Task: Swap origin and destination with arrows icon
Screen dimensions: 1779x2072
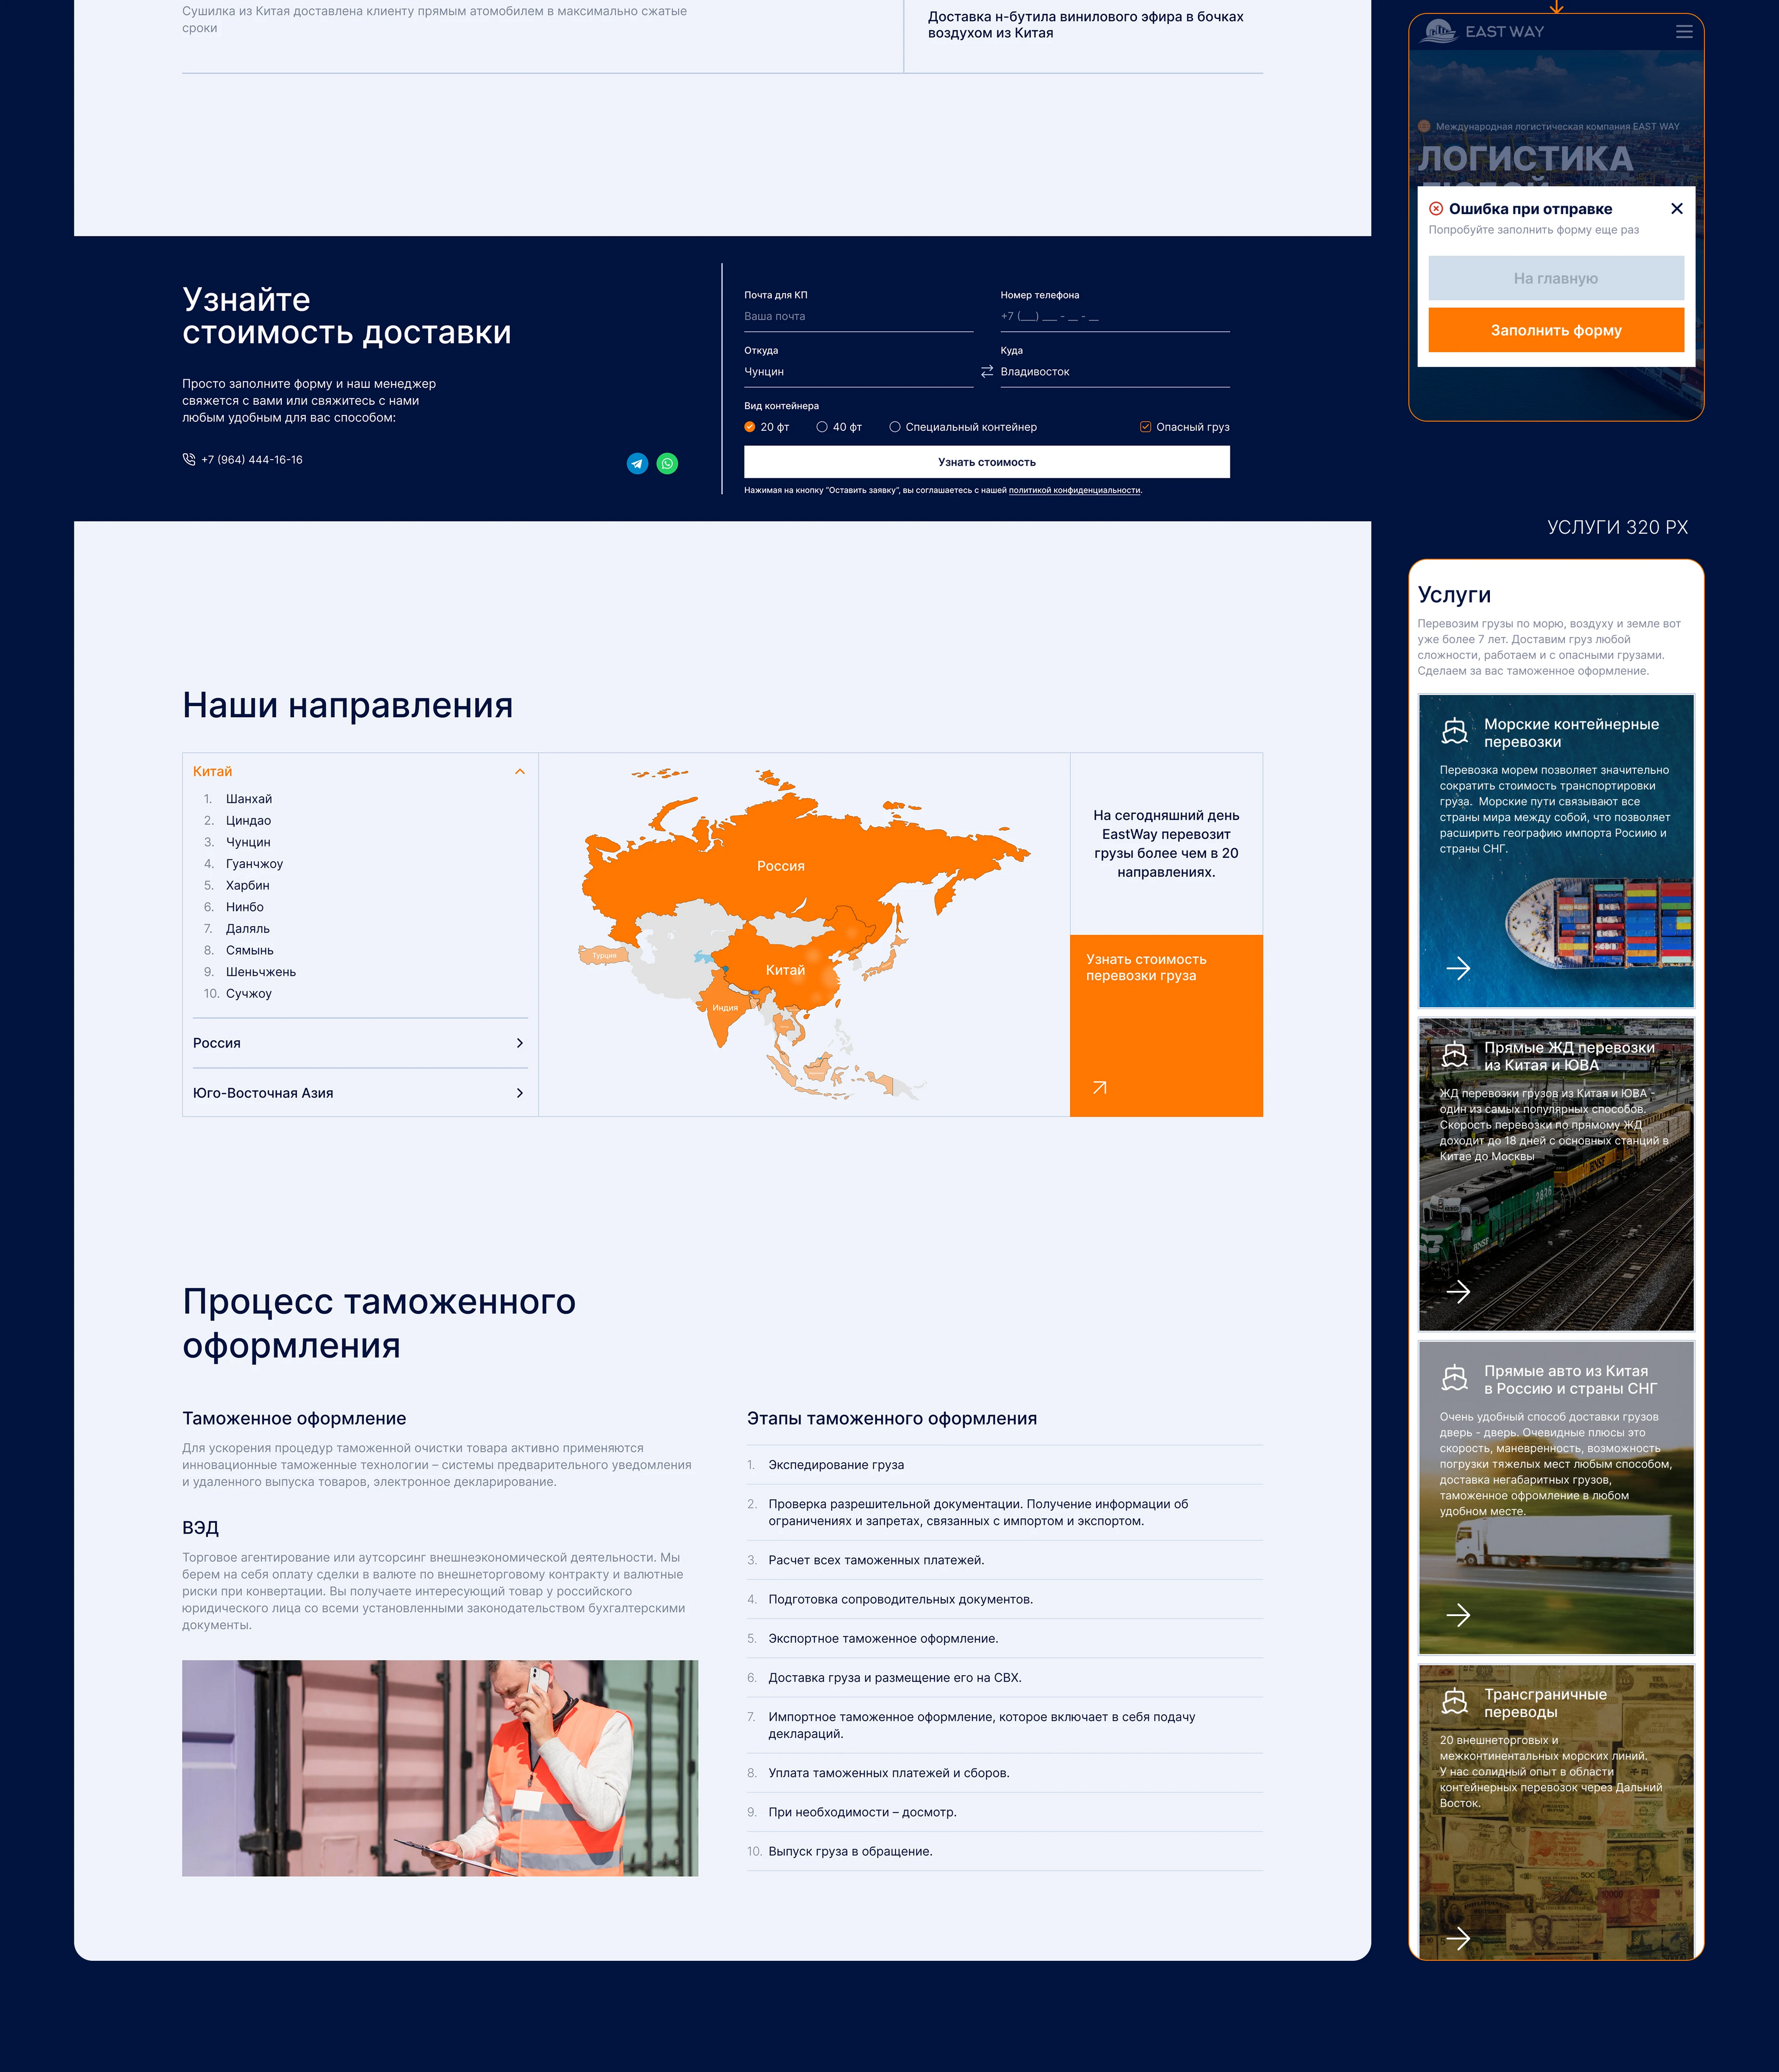Action: tap(987, 371)
